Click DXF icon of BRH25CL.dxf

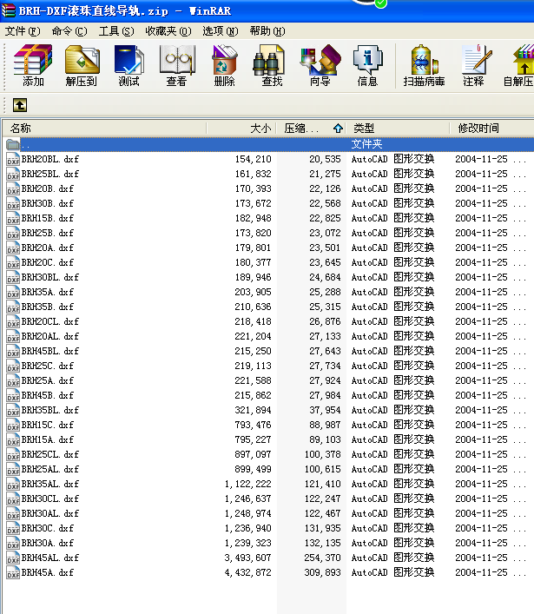13,454
